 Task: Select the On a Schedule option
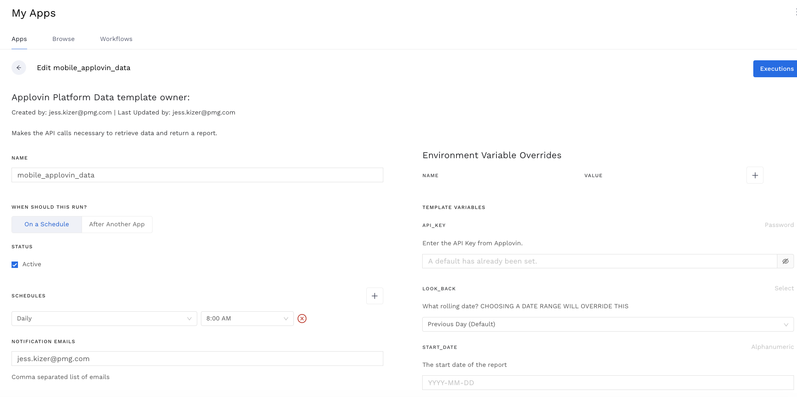point(47,224)
